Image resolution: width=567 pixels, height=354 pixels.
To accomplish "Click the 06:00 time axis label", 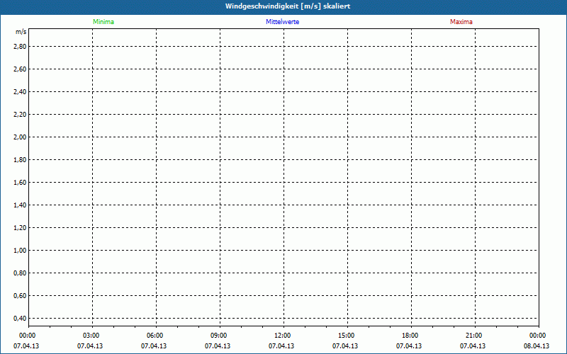I will coord(155,336).
